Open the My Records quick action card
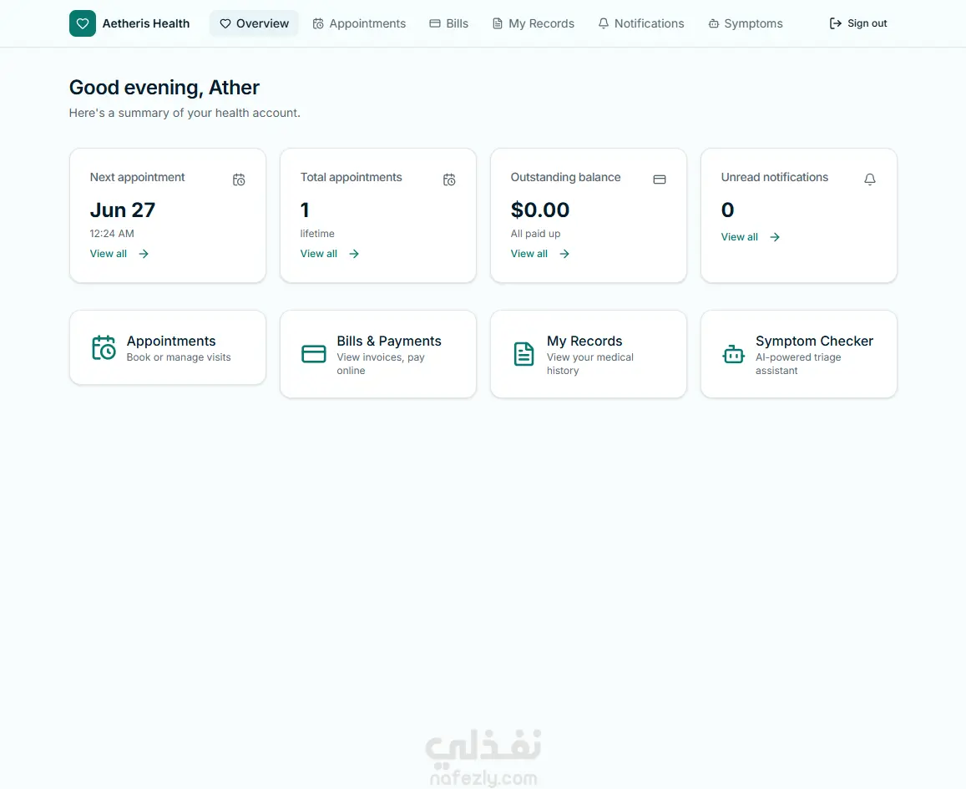 pos(589,354)
